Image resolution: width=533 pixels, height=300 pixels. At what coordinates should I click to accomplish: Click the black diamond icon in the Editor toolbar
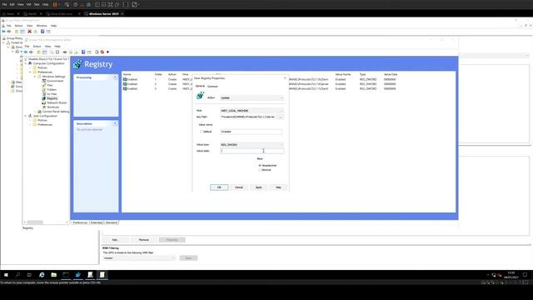(x=107, y=52)
